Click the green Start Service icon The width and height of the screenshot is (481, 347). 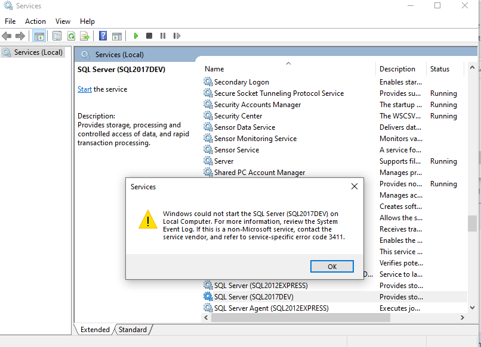click(136, 36)
